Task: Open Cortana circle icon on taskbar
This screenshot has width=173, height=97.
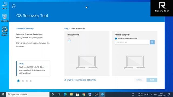Action: [53, 95]
